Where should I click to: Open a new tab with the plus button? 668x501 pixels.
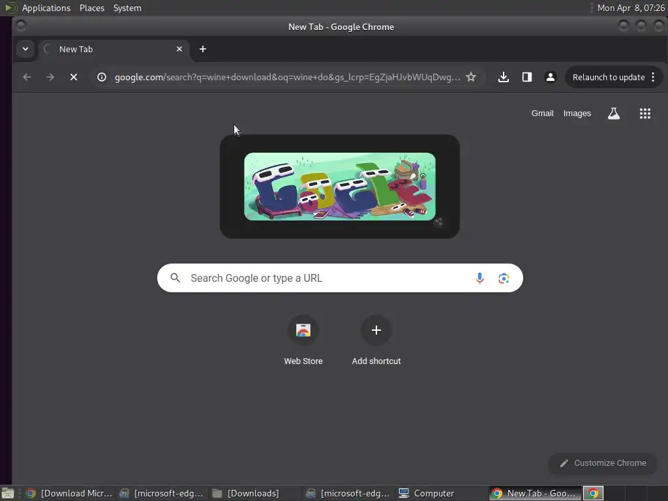coord(203,49)
